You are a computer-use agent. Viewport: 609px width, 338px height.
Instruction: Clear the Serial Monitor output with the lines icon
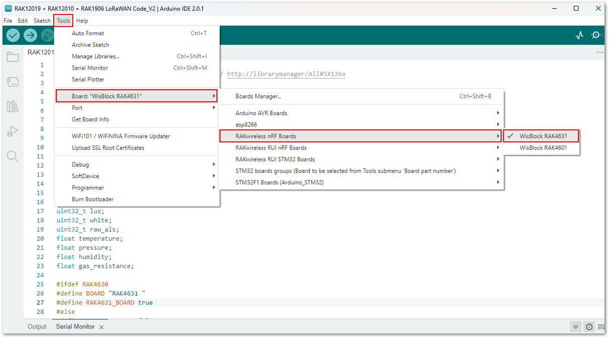601,327
